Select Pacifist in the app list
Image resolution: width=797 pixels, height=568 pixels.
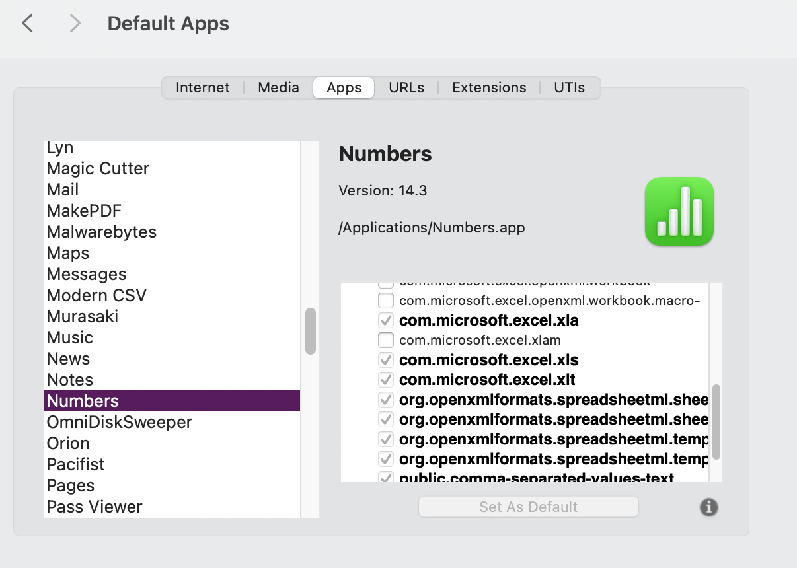172,464
